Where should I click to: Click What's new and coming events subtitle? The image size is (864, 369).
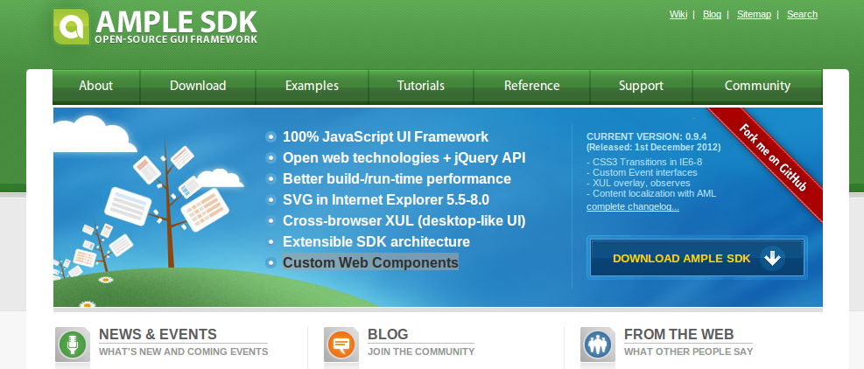[x=184, y=352]
